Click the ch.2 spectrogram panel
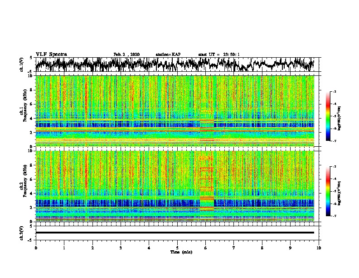This screenshot has width=359, height=278. (x=175, y=186)
